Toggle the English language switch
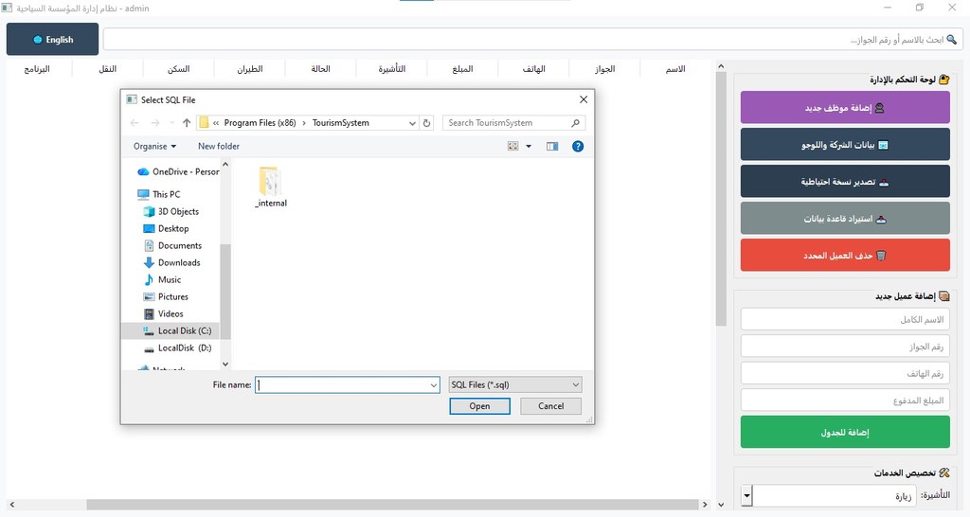Screen dimensions: 970x517 [x=52, y=40]
